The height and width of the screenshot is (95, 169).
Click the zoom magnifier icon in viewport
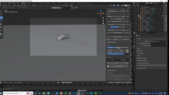click(103, 18)
